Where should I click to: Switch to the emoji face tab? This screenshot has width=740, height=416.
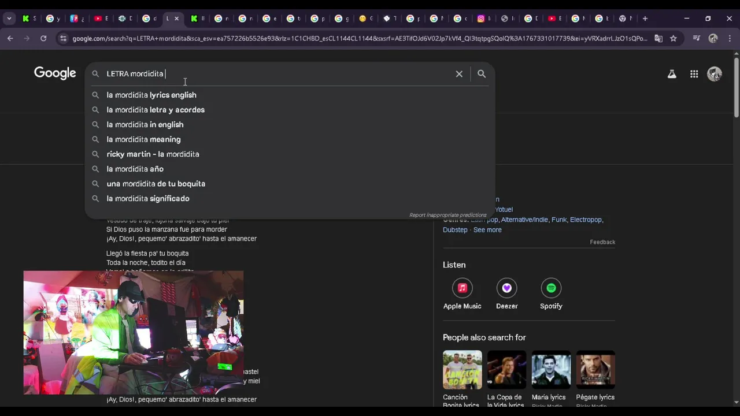pyautogui.click(x=362, y=18)
